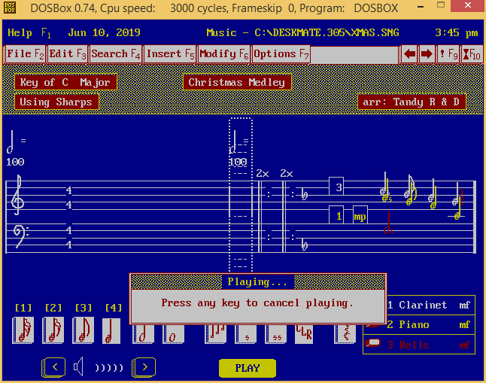Click the boxed 3 marker on staff
This screenshot has height=383, width=486.
336,187
